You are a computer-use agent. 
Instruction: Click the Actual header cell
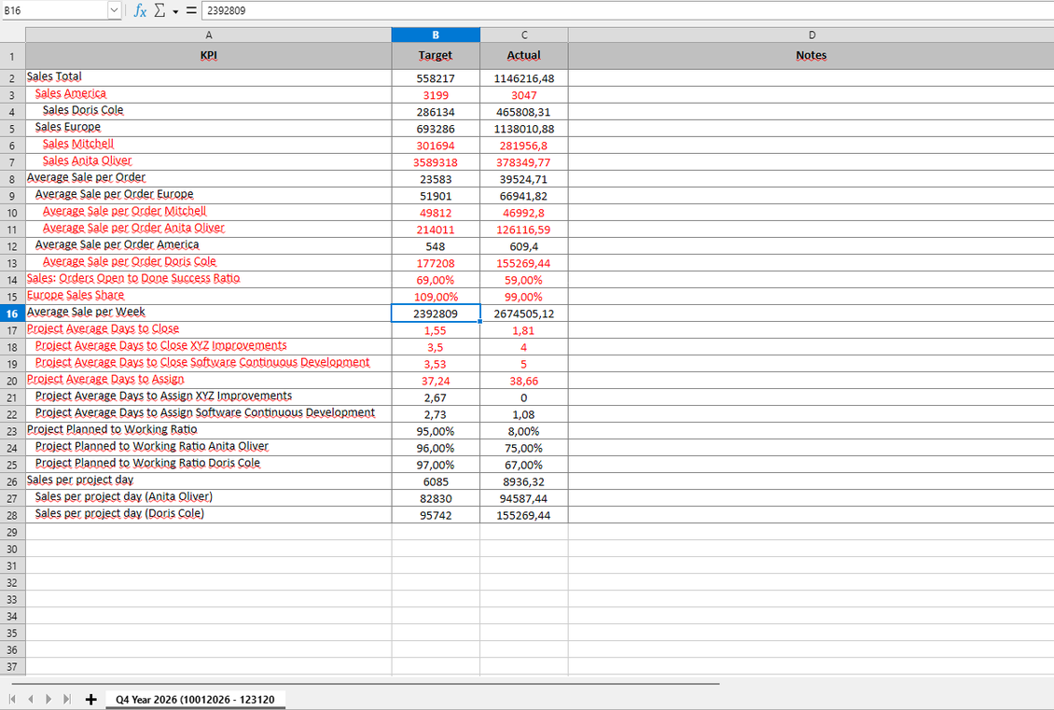tap(524, 56)
